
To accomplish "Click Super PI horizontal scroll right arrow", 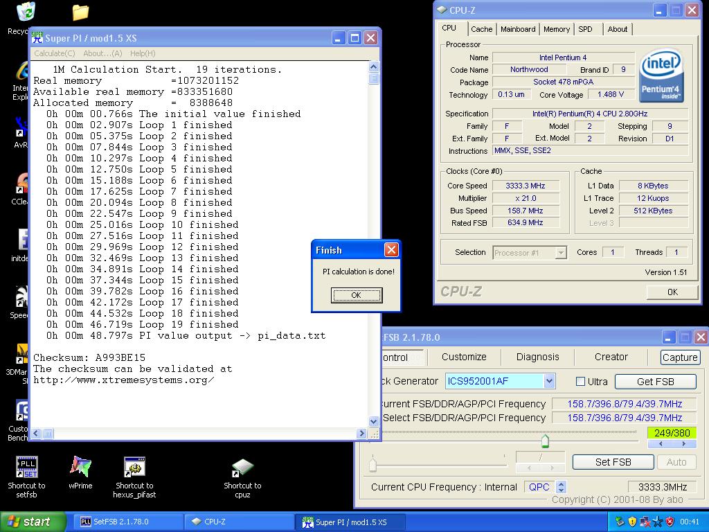I will (x=361, y=434).
